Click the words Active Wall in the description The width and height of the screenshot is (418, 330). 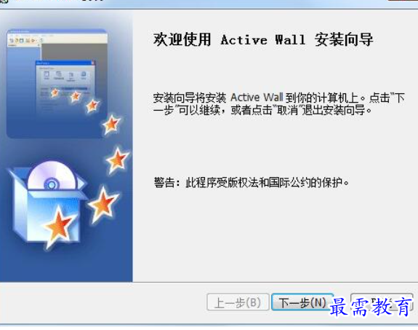point(257,98)
